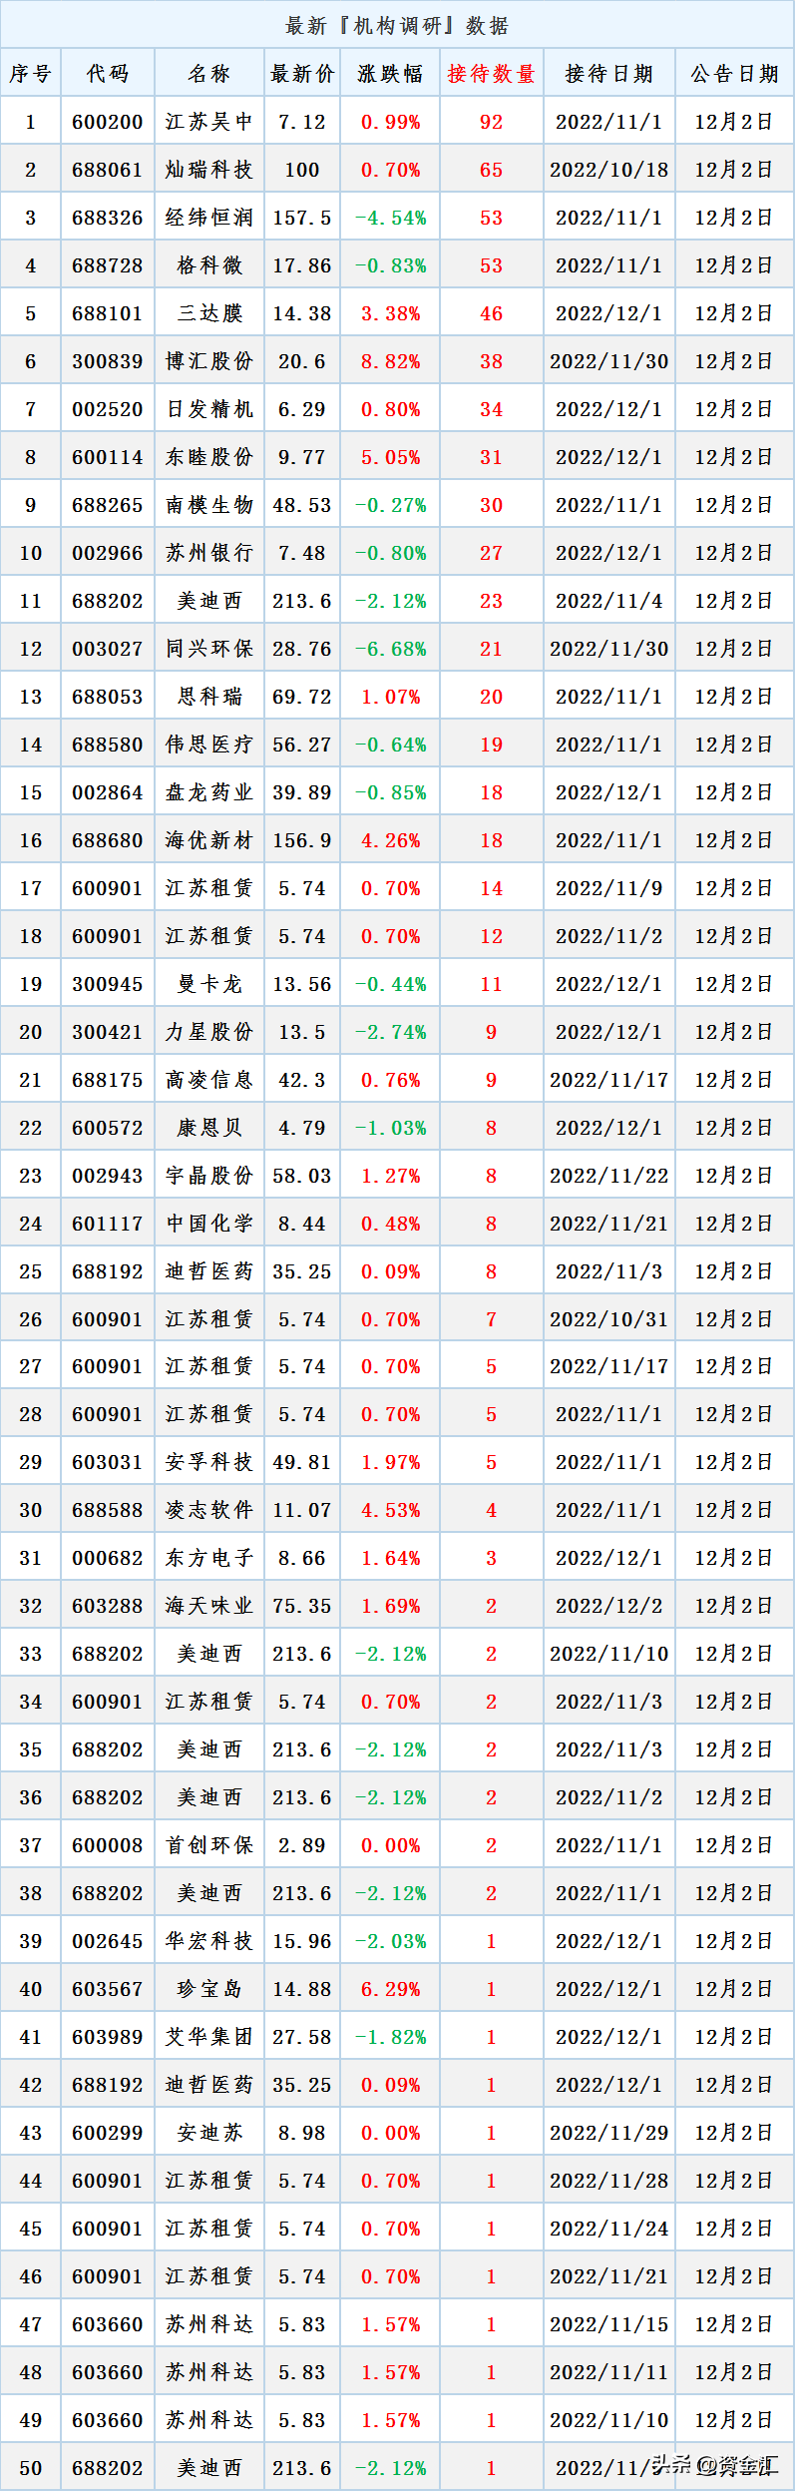This screenshot has width=796, height=2492.
Task: Select the reception count 92
Action: tap(492, 122)
